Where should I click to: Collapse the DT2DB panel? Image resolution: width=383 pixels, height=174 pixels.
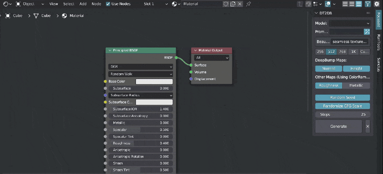coord(317,13)
